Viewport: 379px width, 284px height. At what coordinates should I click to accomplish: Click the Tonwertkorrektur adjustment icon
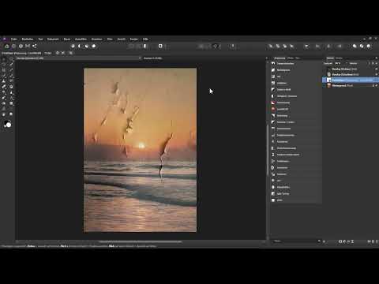(x=273, y=63)
